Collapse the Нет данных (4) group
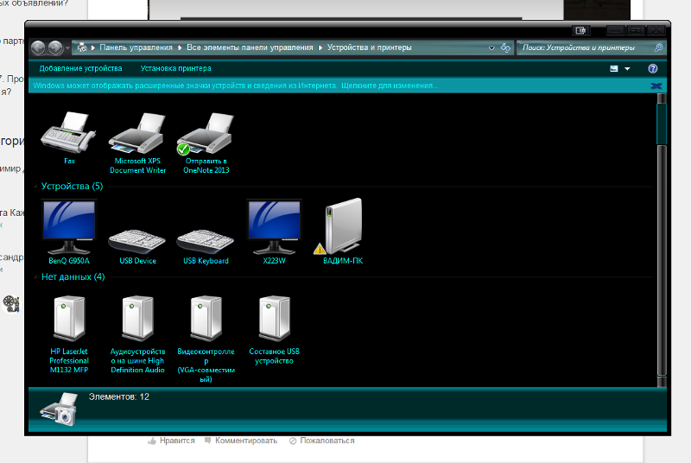This screenshot has height=463, width=691. click(x=35, y=276)
